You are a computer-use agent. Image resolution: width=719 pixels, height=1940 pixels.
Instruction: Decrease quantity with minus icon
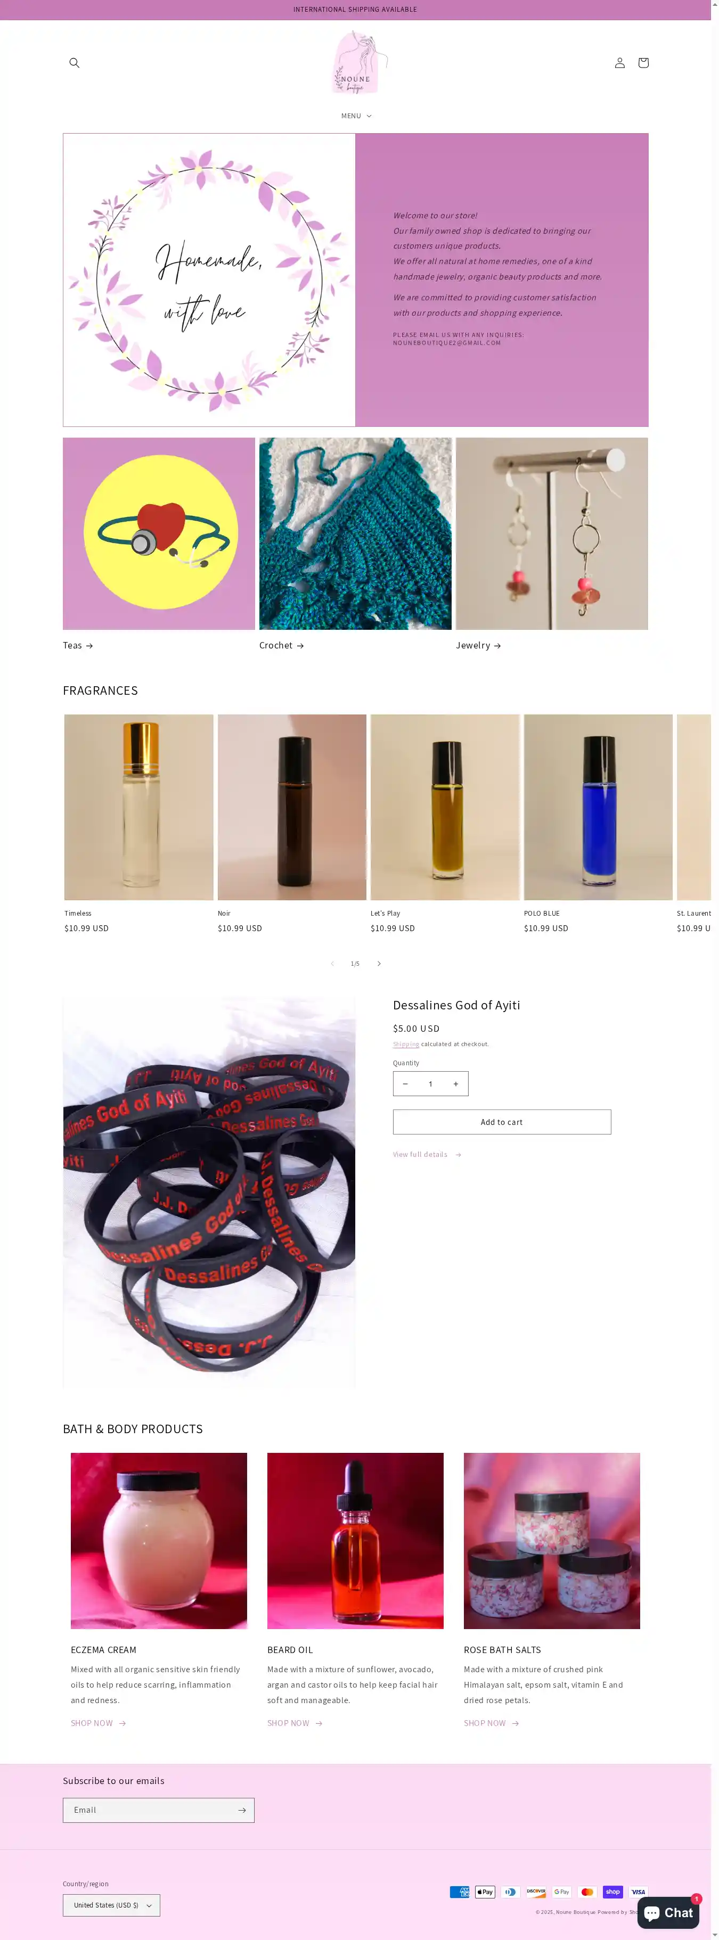click(x=405, y=1084)
